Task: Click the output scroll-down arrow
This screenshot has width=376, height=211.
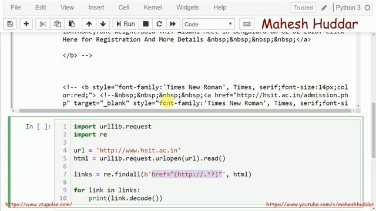Action: point(358,105)
